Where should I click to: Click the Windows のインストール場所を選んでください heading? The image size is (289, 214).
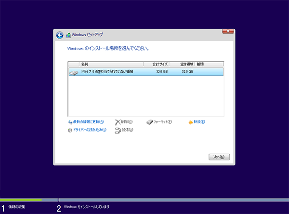pos(108,49)
